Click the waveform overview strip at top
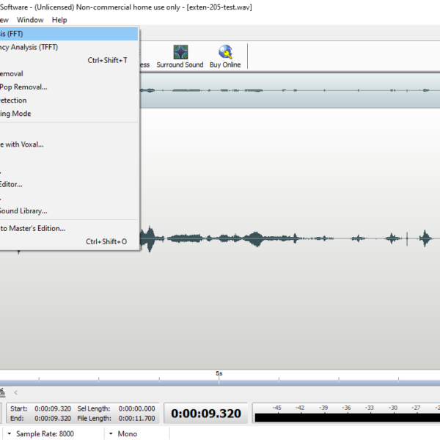This screenshot has width=440, height=440. (293, 90)
